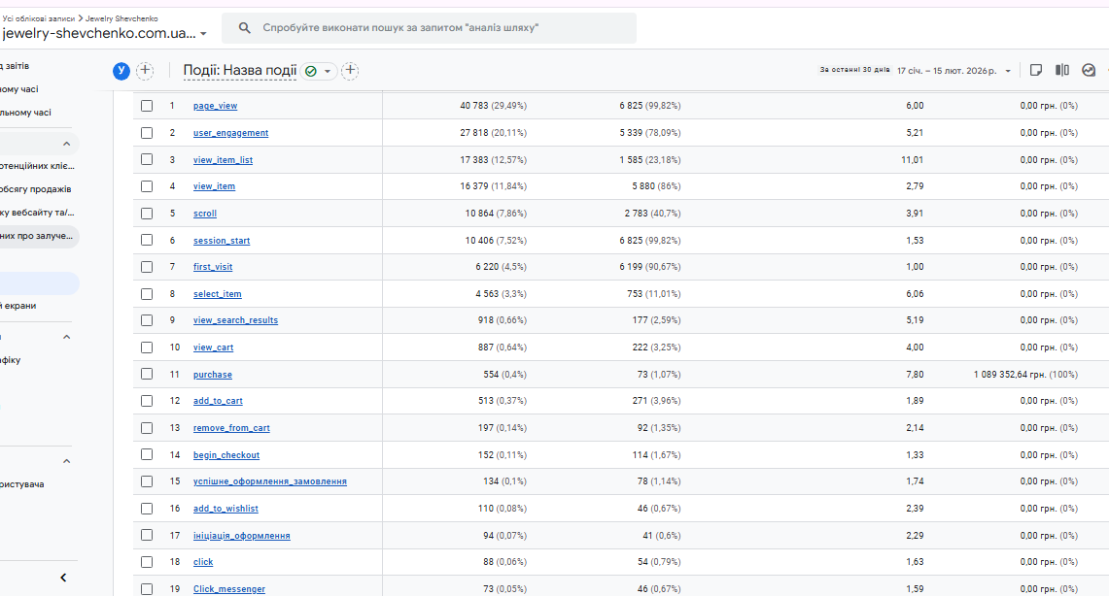Click the begin_checkout event link
Viewport: 1109px width, 596px height.
[x=226, y=454]
